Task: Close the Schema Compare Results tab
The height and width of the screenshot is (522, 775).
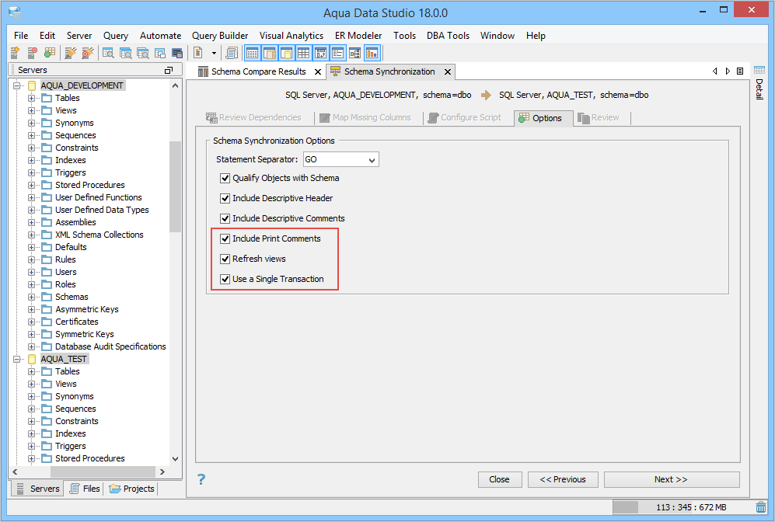Action: (x=318, y=71)
